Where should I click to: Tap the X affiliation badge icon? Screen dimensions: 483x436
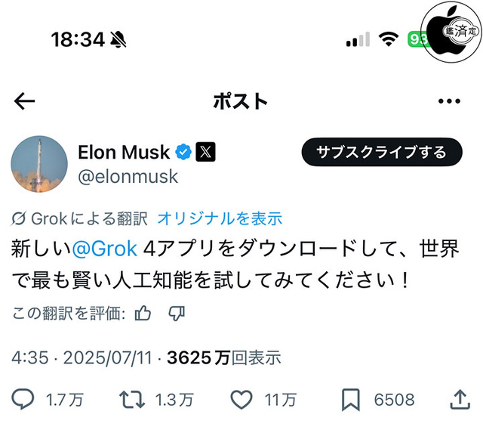206,152
